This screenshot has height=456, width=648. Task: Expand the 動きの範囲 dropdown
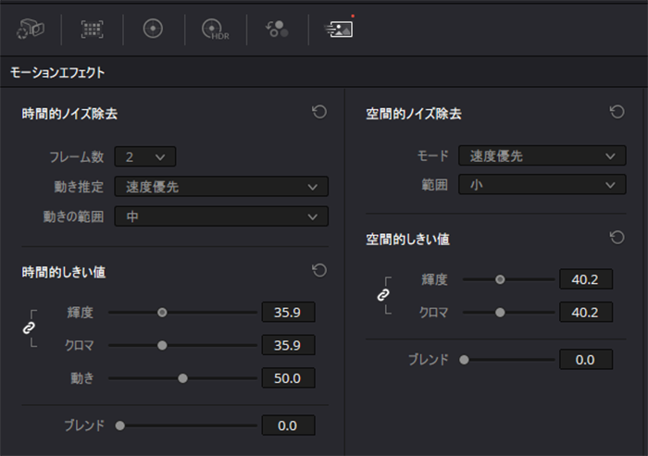221,216
